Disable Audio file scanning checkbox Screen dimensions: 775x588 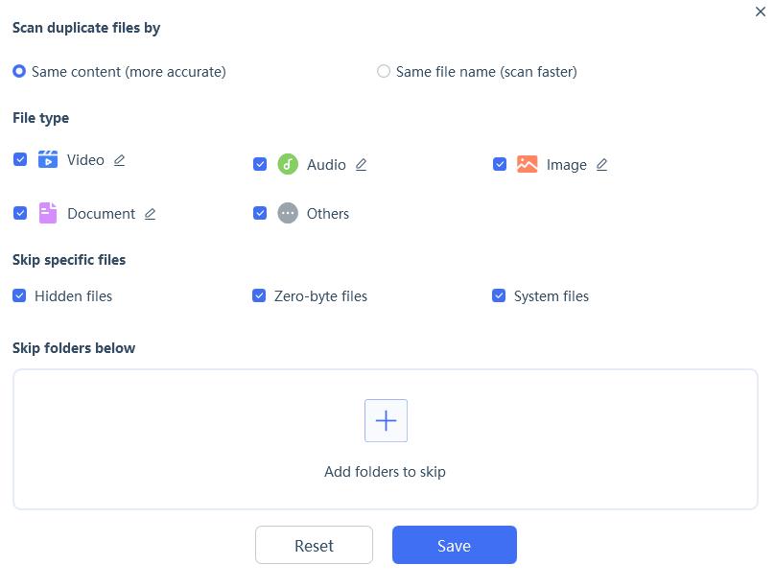pos(259,164)
